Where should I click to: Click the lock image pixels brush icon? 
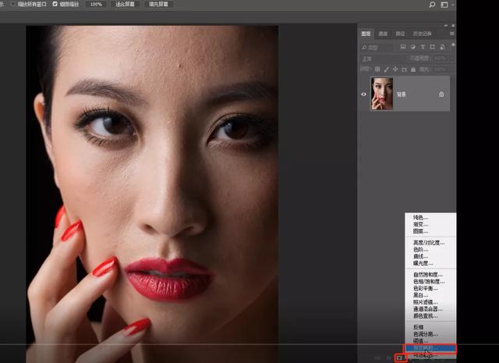[387, 69]
